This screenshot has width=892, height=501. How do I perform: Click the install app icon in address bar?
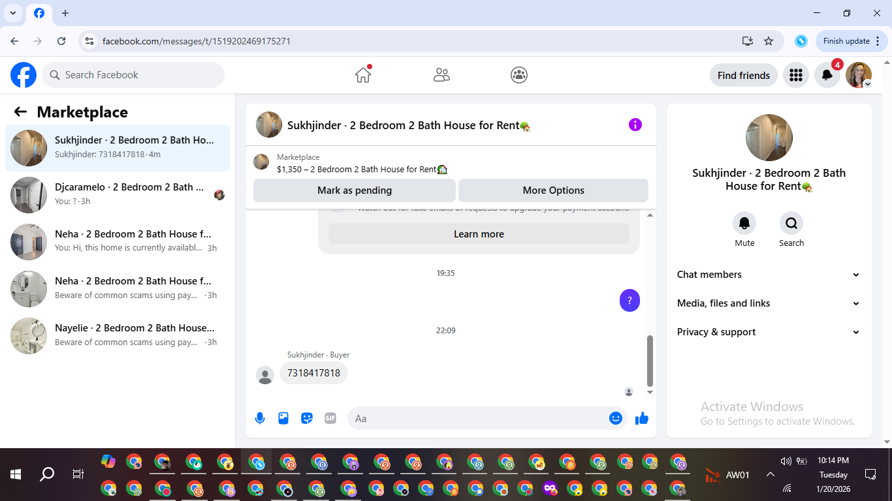point(748,41)
